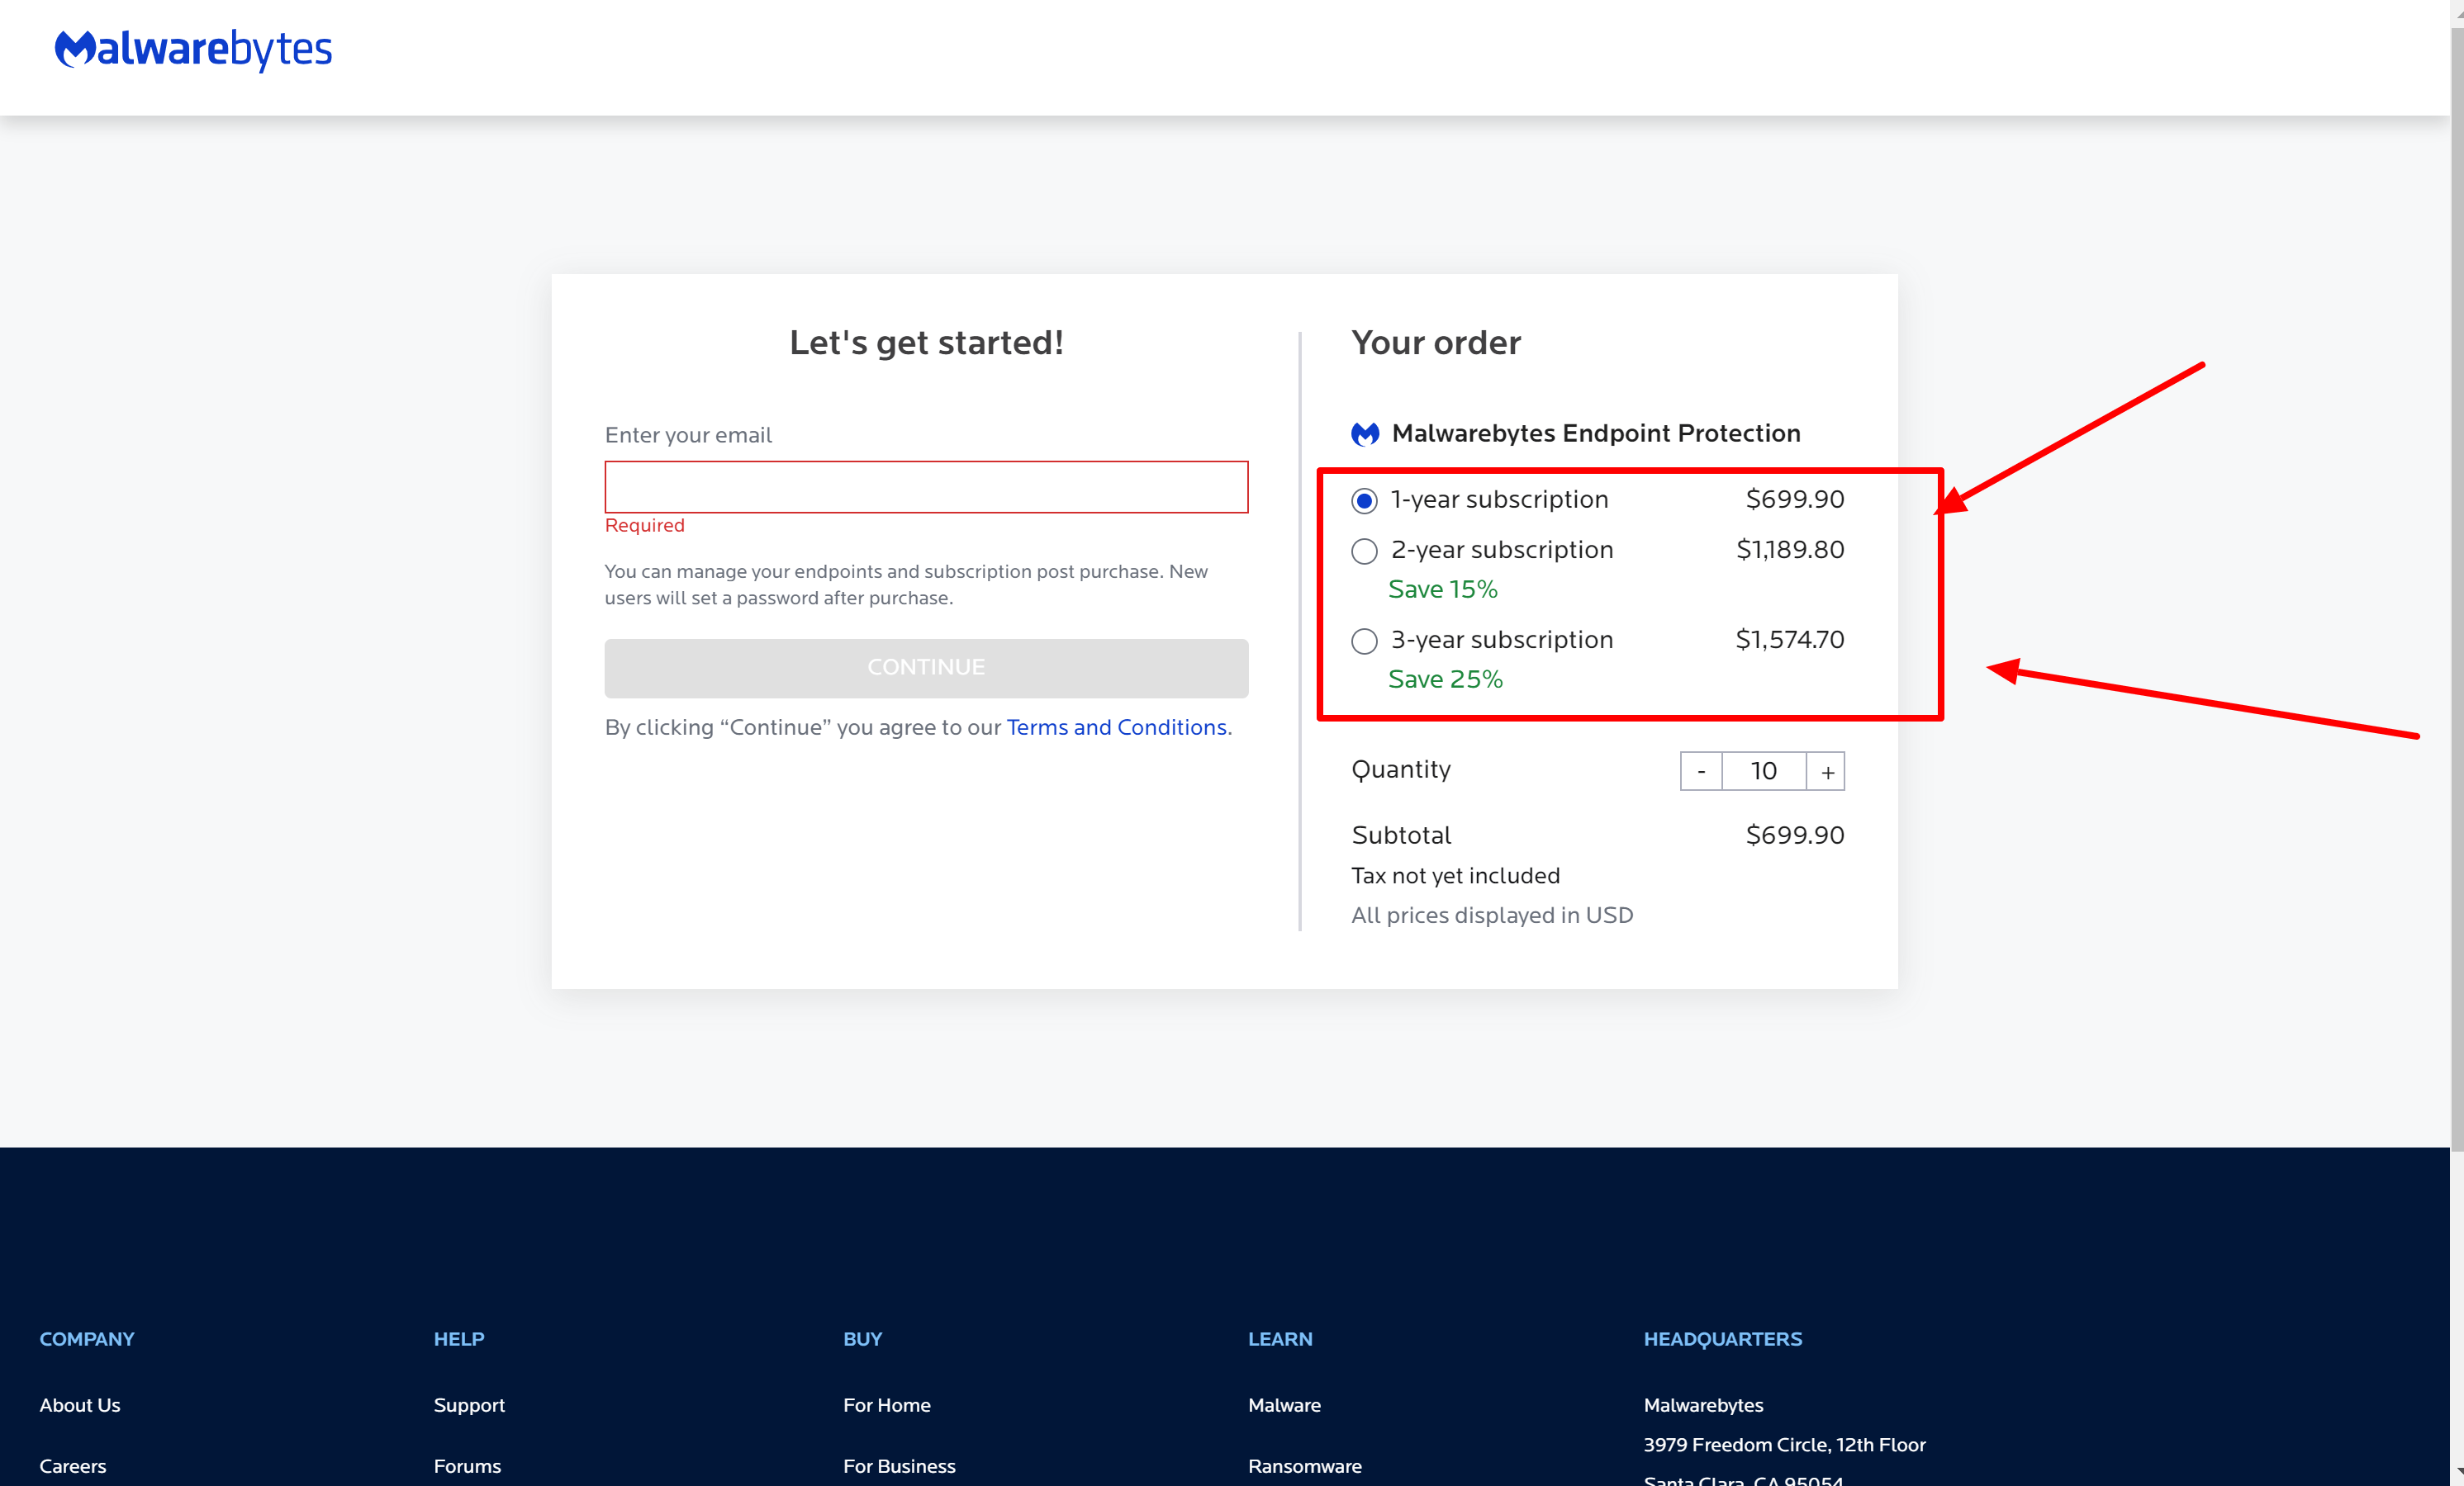This screenshot has height=1486, width=2464.
Task: Click the Subtotal label
Action: 1401,835
